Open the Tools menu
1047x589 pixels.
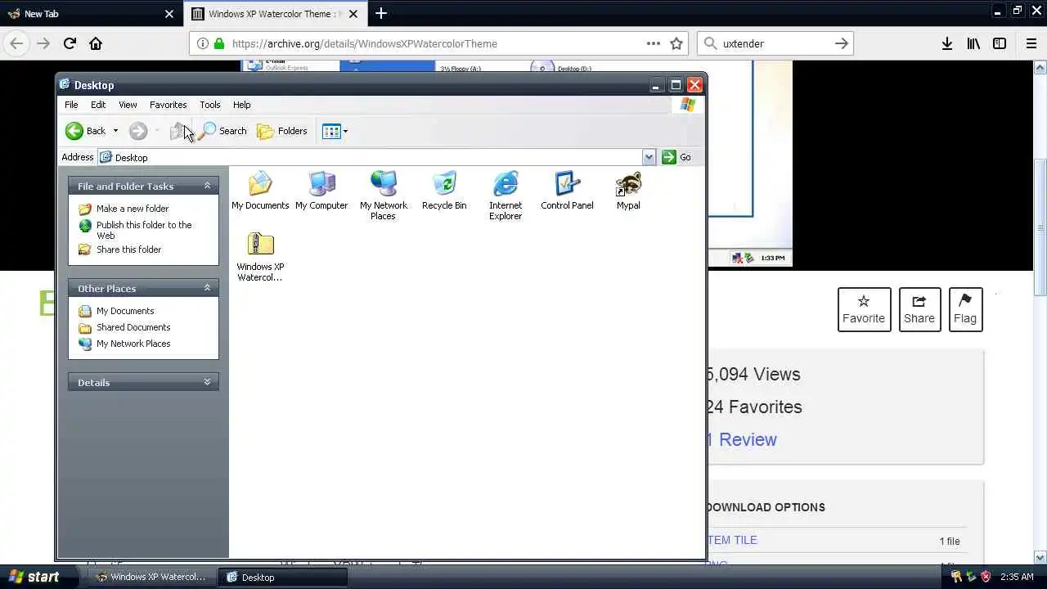coord(210,105)
